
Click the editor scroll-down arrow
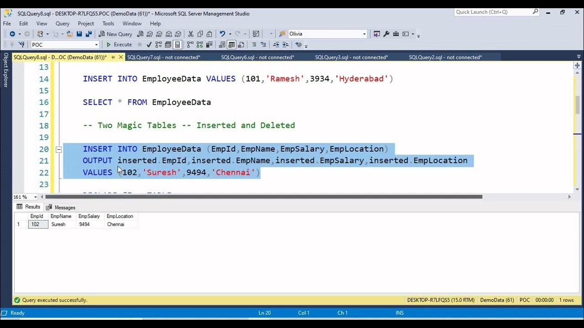click(x=577, y=189)
